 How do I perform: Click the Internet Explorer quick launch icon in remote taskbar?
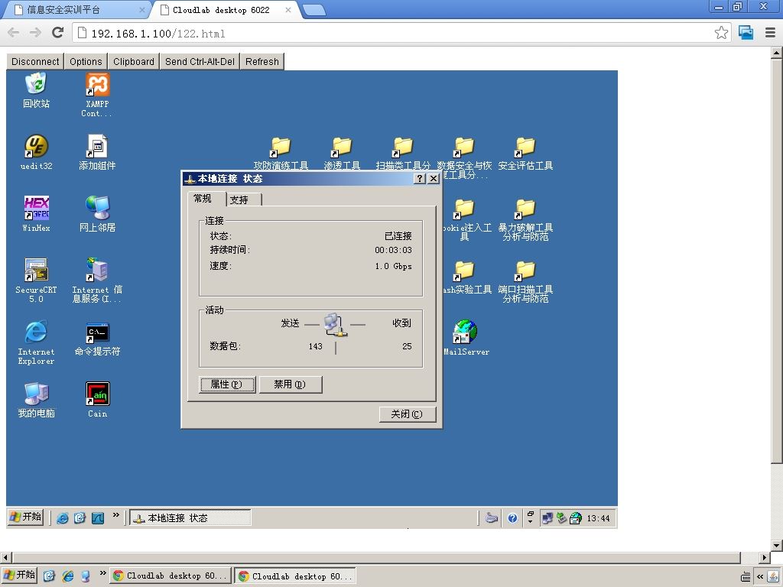point(63,518)
